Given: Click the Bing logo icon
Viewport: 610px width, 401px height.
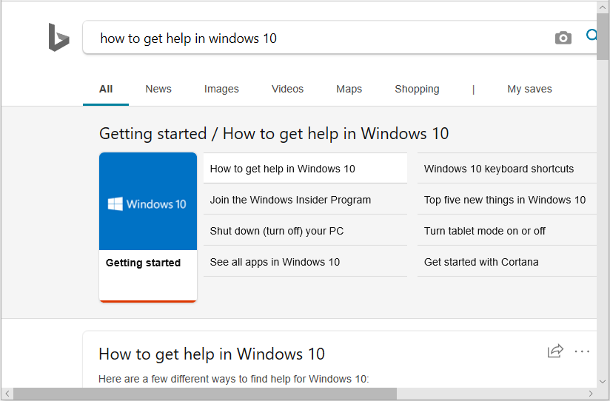Looking at the screenshot, I should 58,37.
